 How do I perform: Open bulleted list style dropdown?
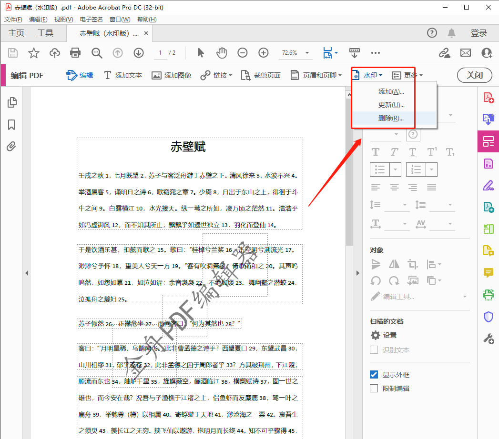click(395, 170)
